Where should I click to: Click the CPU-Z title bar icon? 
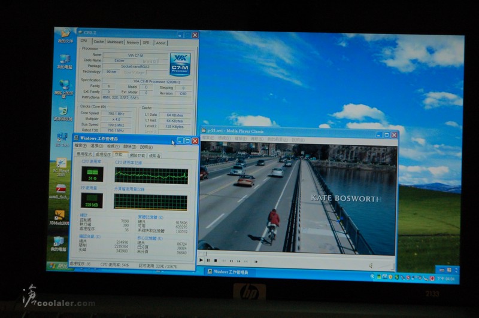point(80,32)
